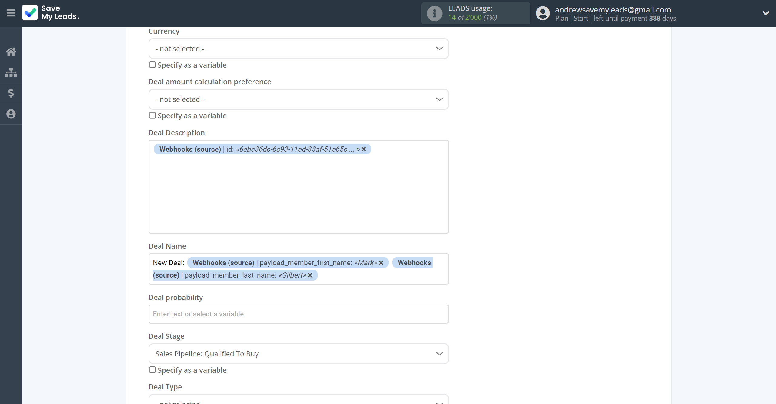Open the Deal Type dropdown

pos(299,399)
